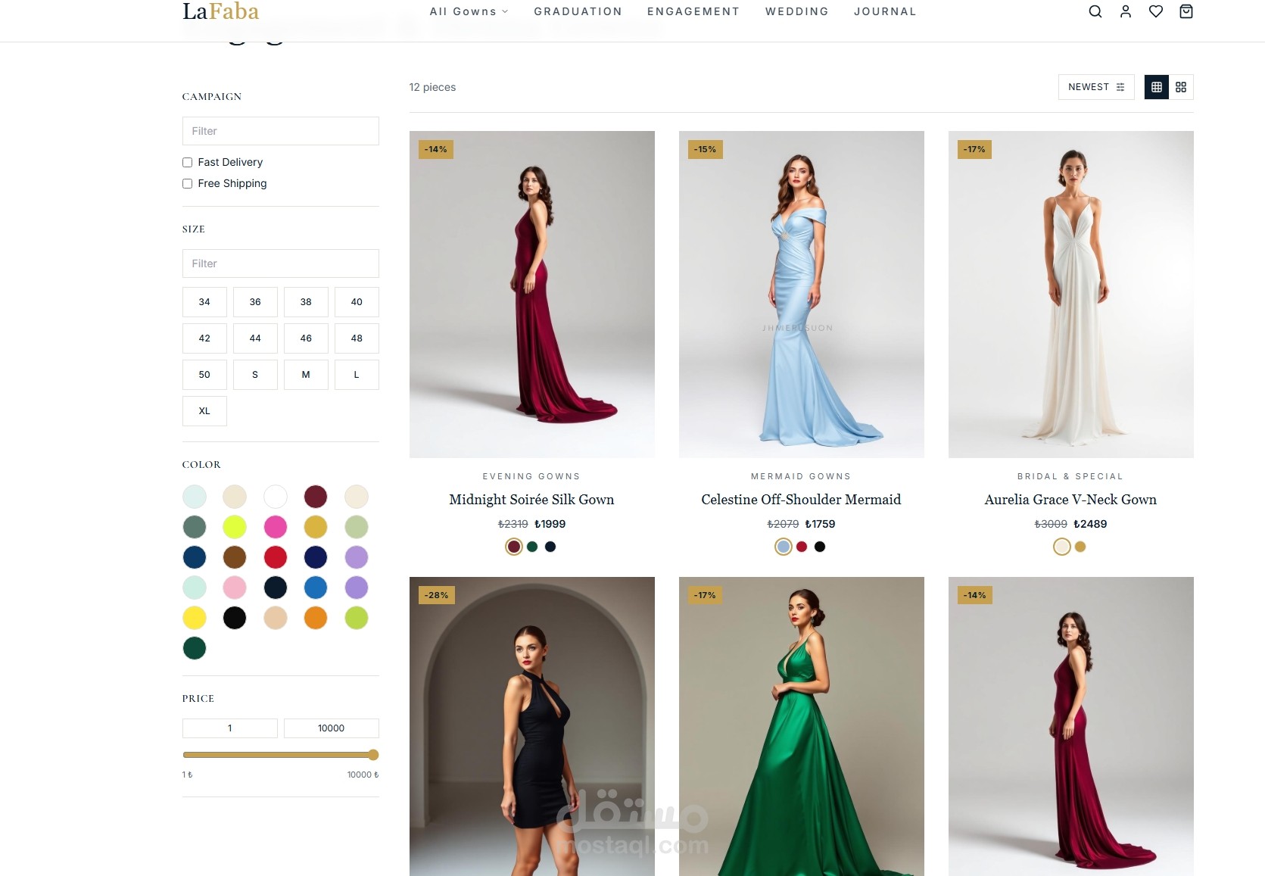Filter by the brown color swatch

[235, 557]
